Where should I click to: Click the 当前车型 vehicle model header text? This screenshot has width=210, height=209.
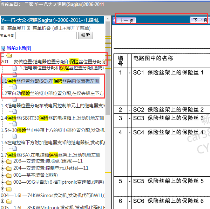tap(52, 5)
